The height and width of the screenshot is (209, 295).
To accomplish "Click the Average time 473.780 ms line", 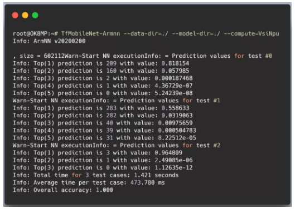I will coord(89,182).
